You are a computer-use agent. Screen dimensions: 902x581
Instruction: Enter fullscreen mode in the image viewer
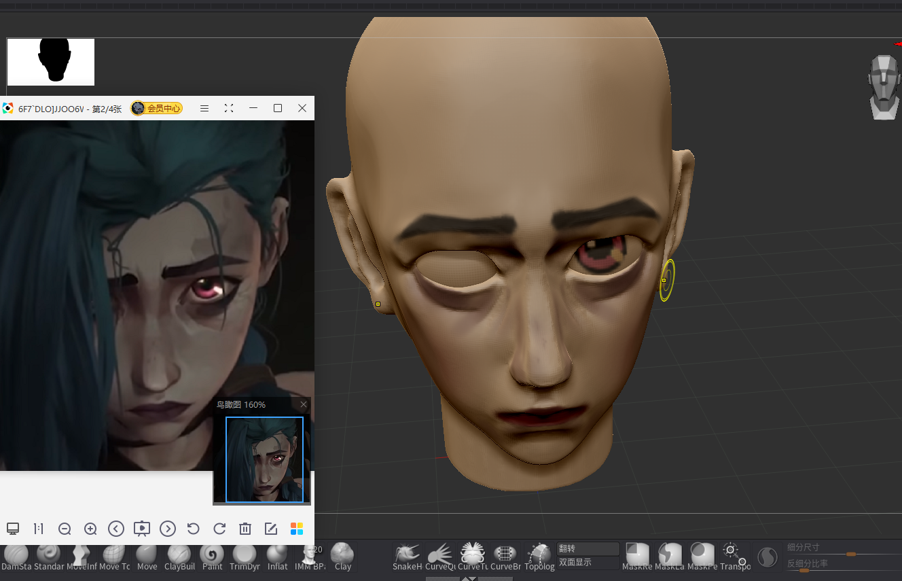229,108
